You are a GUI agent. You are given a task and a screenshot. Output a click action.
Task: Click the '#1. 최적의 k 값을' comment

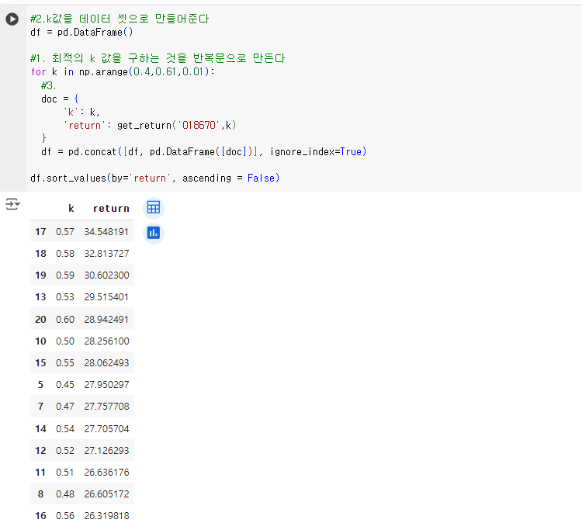pyautogui.click(x=158, y=58)
